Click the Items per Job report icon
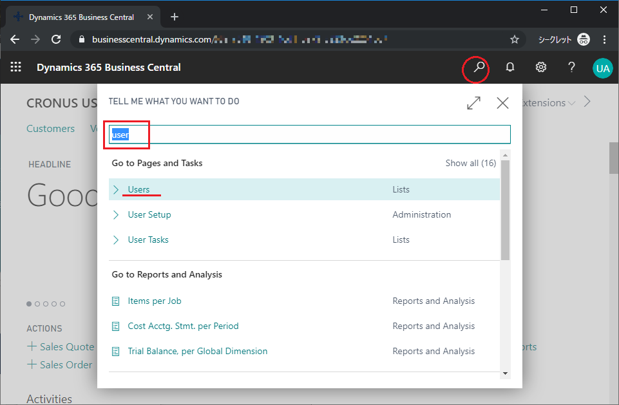The image size is (619, 405). [116, 301]
